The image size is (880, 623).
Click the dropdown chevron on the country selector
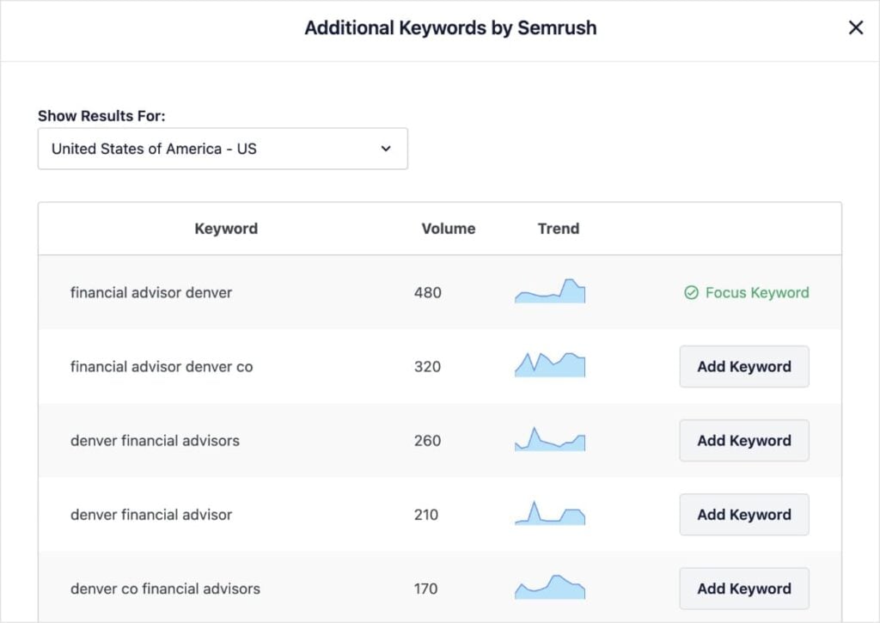tap(386, 148)
